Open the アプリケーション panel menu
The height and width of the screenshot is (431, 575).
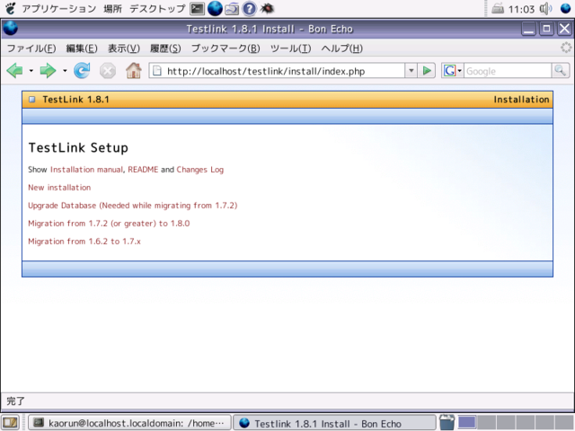58,8
